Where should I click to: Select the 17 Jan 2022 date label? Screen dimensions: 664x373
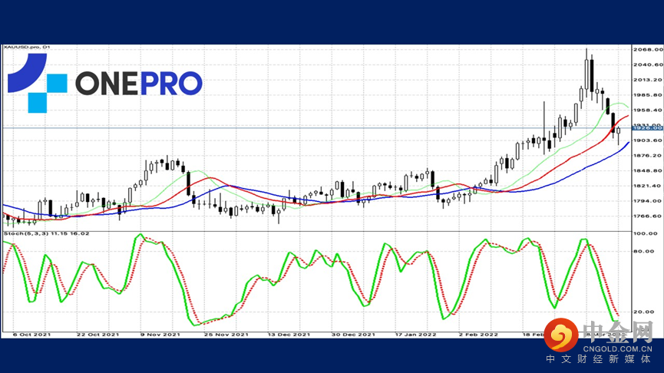coord(415,335)
